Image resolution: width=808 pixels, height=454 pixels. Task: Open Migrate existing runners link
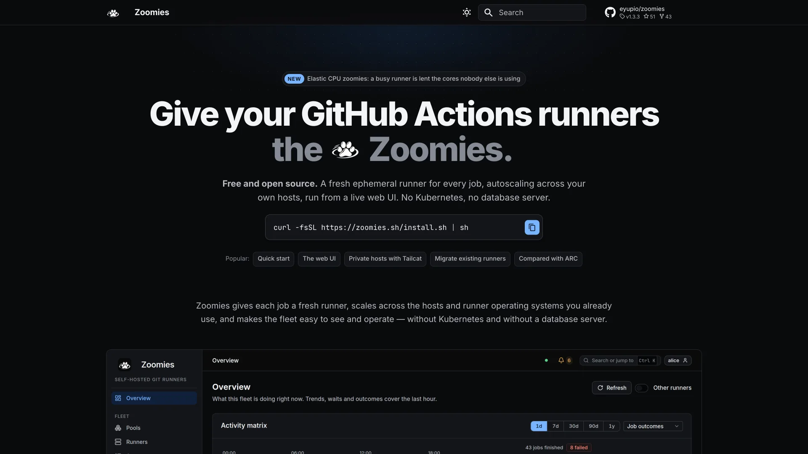[470, 259]
